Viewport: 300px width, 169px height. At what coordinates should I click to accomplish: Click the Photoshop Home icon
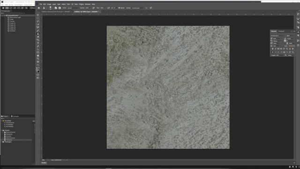click(x=38, y=8)
